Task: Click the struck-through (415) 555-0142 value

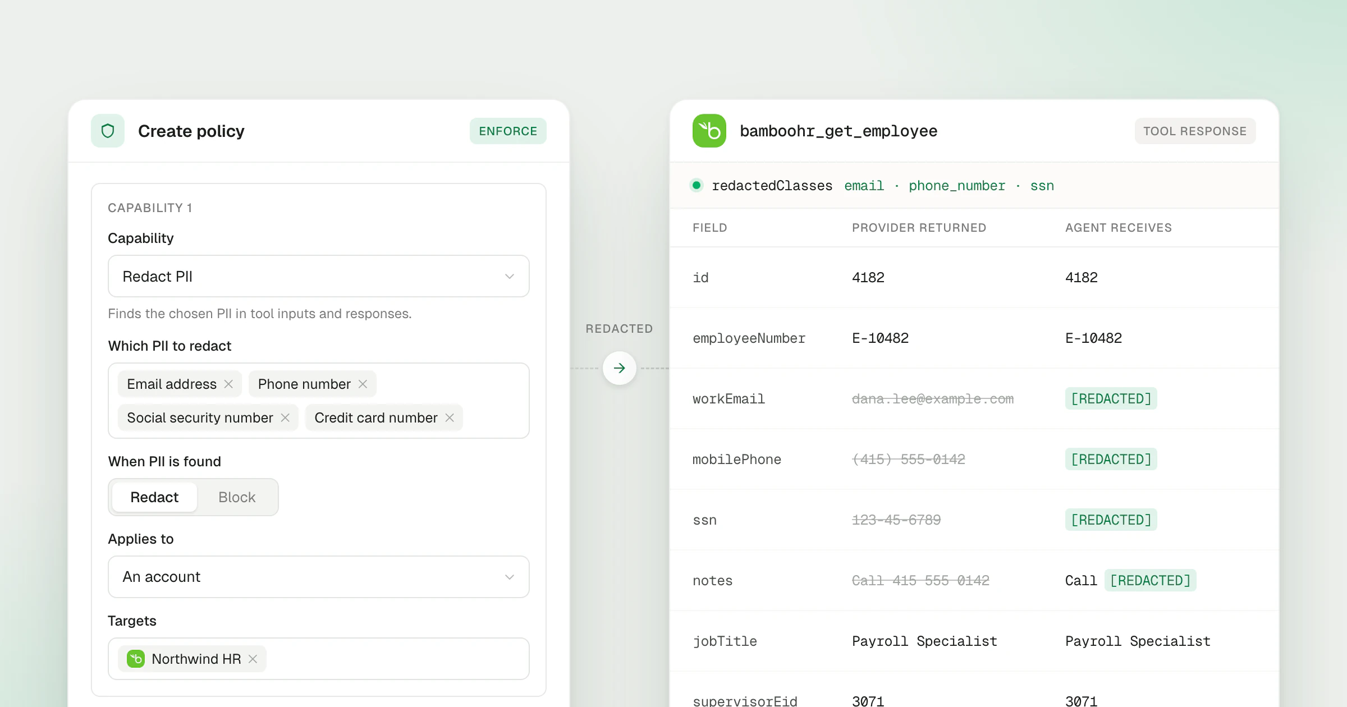Action: (x=909, y=460)
